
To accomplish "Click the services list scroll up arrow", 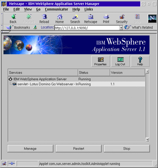I will pyautogui.click(x=147, y=71).
